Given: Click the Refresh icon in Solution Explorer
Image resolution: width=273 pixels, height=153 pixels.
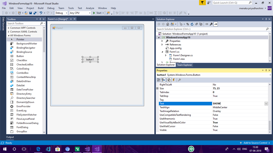Looking at the screenshot, I should (x=192, y=24).
